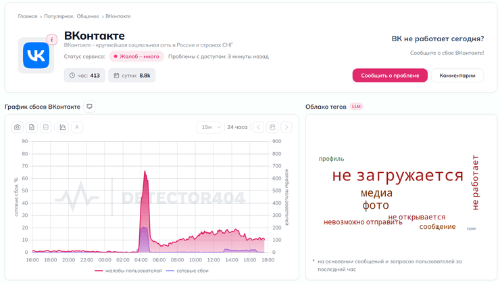Select small tag 'крым' in cloud
The height and width of the screenshot is (285, 500).
pos(472,228)
